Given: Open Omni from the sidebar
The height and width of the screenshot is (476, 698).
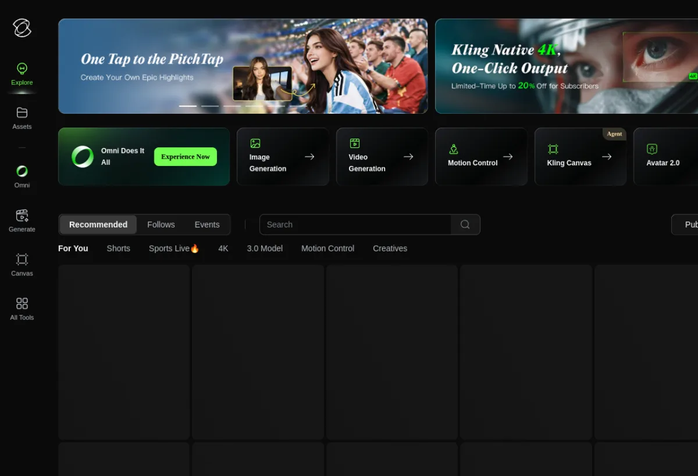Looking at the screenshot, I should 22,176.
